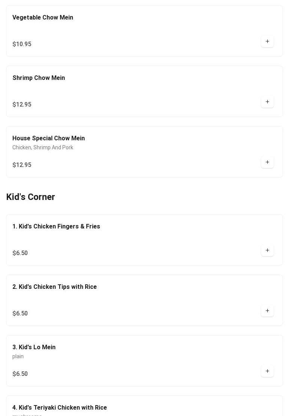Select the Shrimp Chow Mein title
The width and height of the screenshot is (289, 416).
(x=39, y=78)
